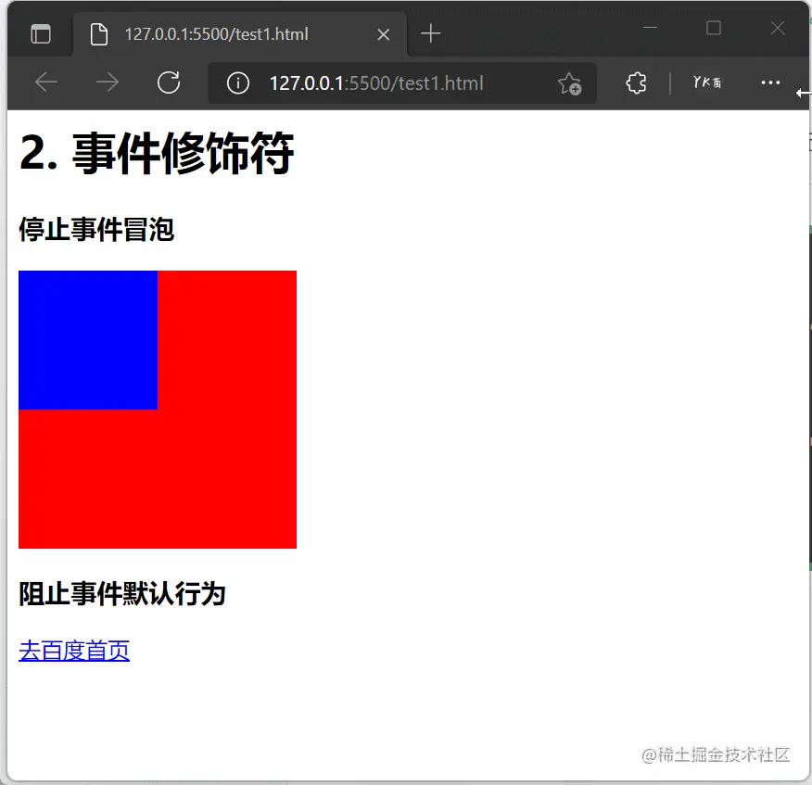Open the browser extensions puzzle icon
This screenshot has width=812, height=785.
coord(636,82)
